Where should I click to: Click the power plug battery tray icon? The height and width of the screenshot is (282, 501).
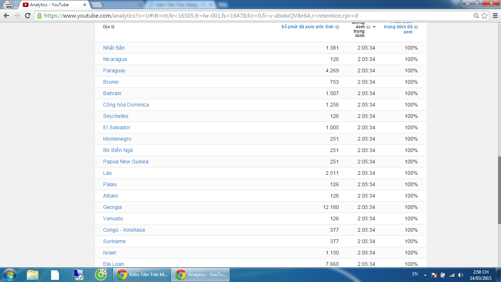tap(443, 275)
